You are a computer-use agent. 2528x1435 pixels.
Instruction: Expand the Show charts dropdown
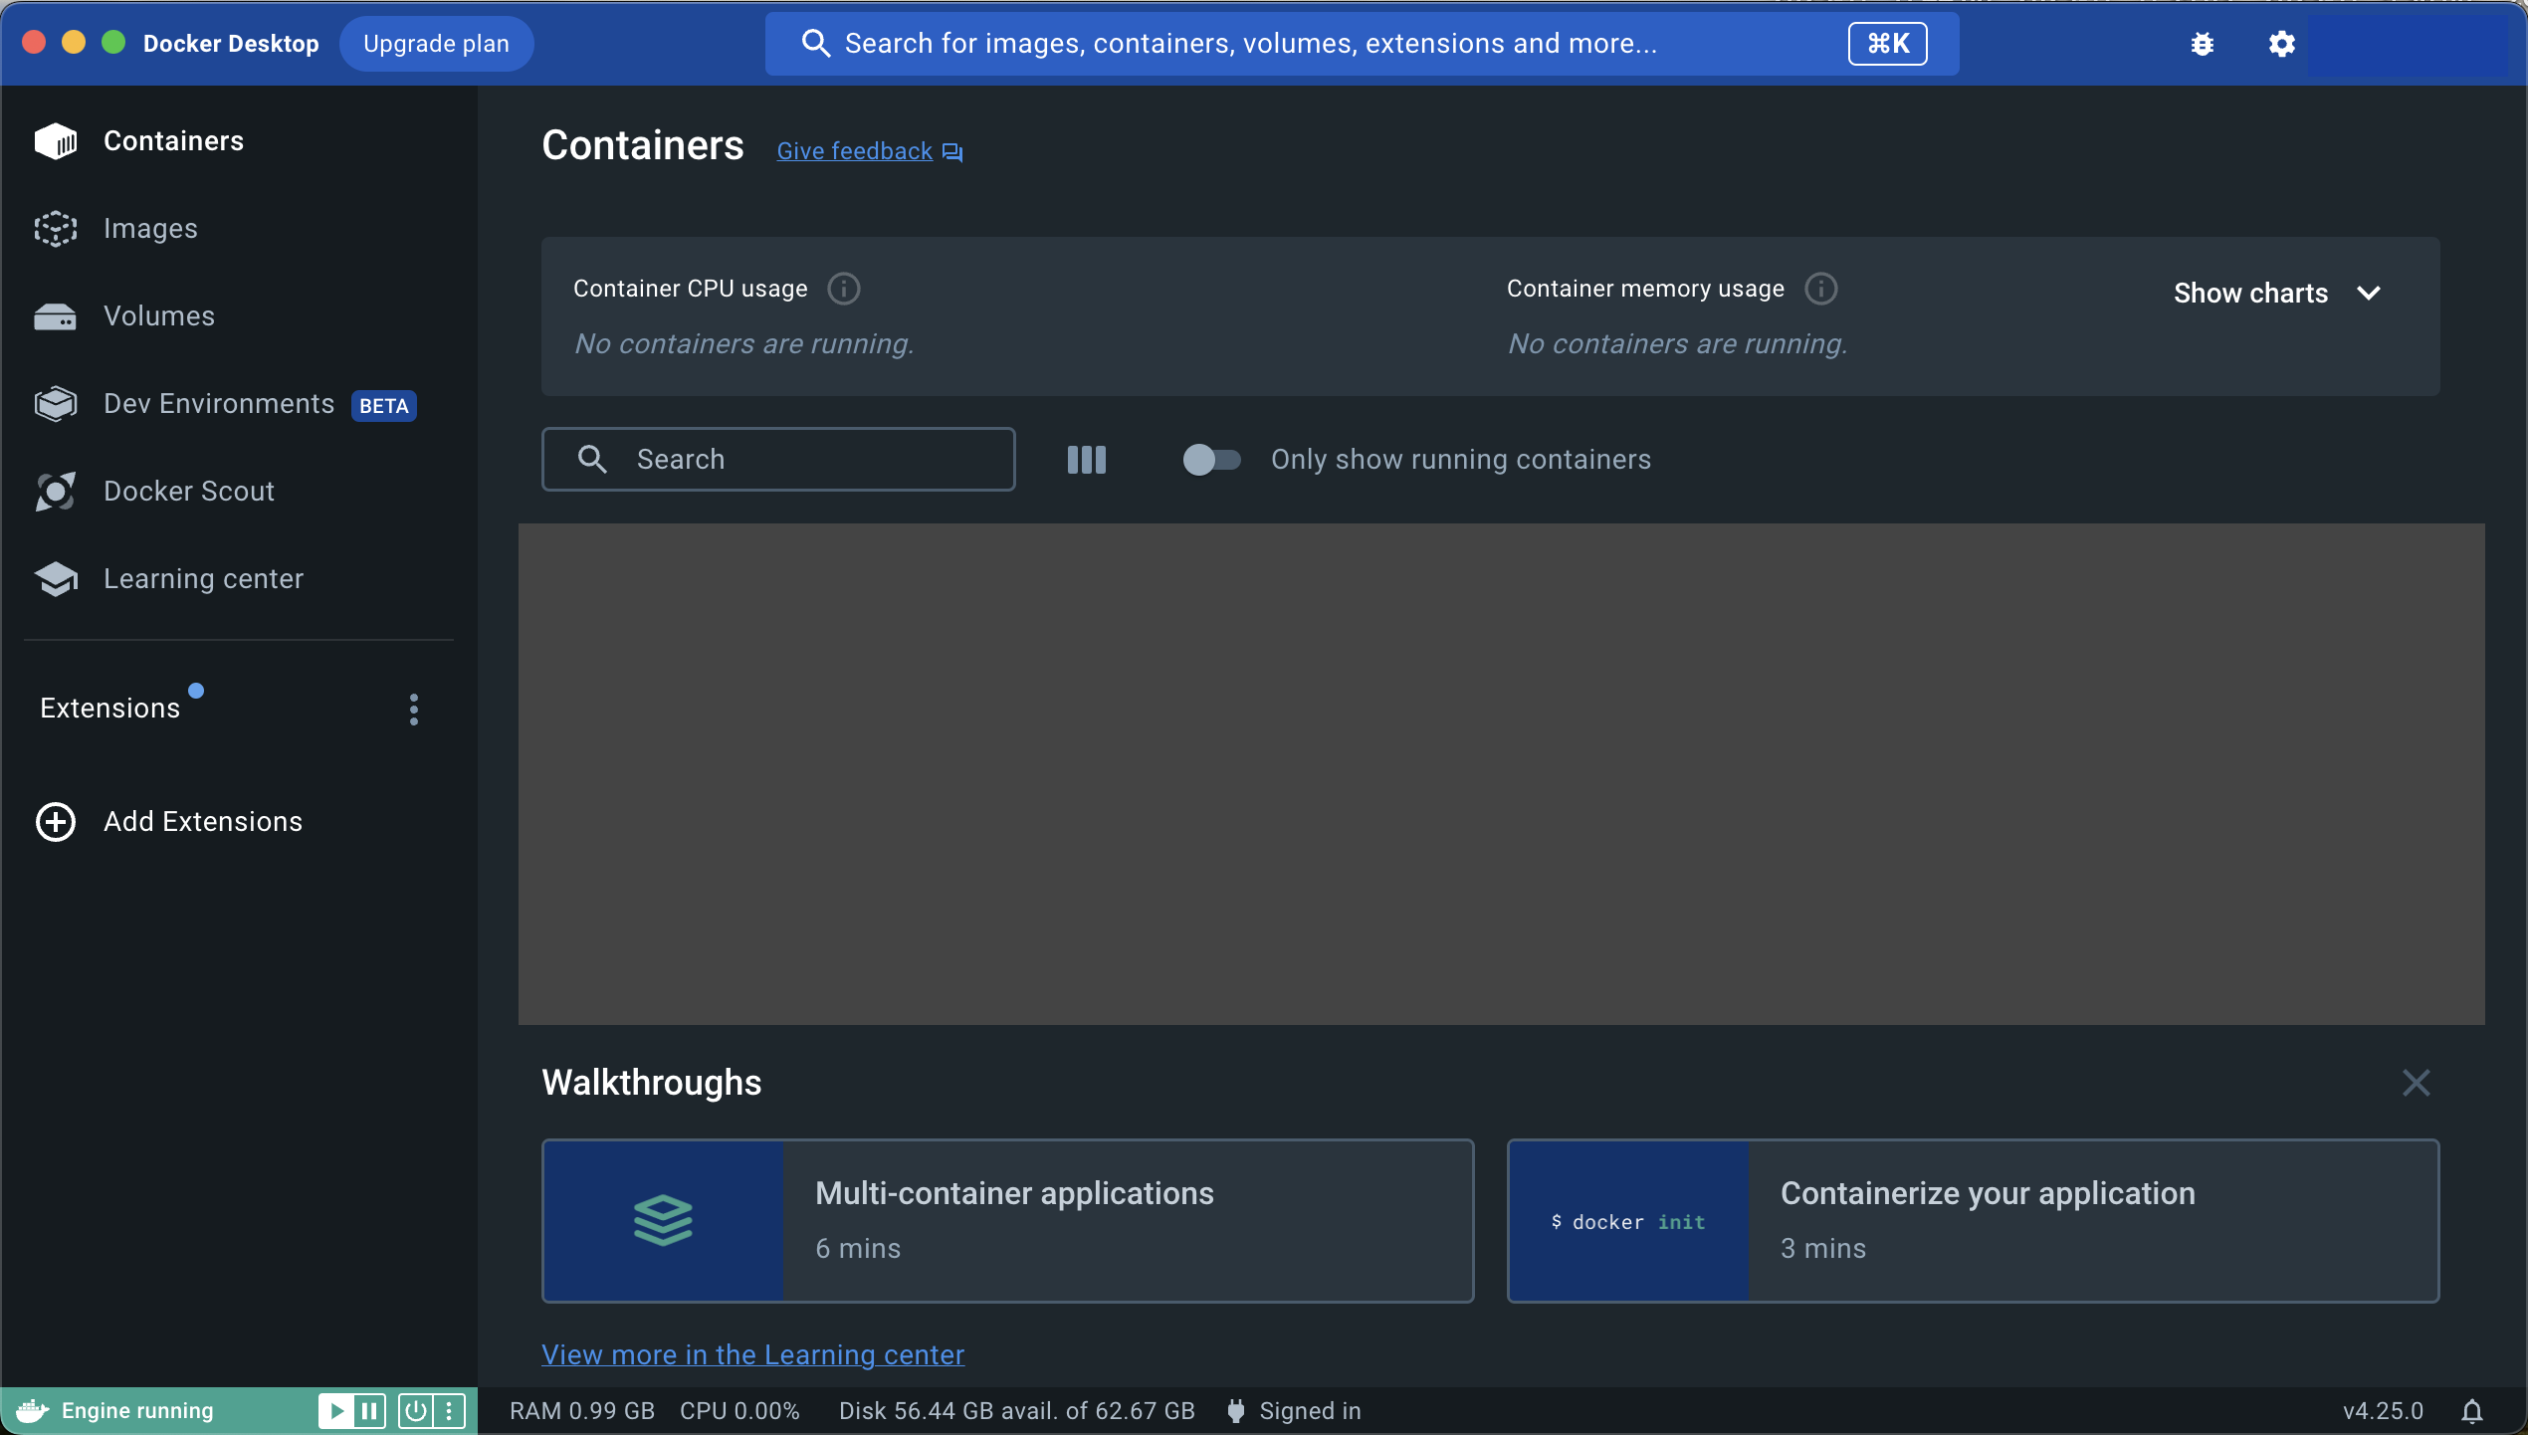[x=2277, y=294]
